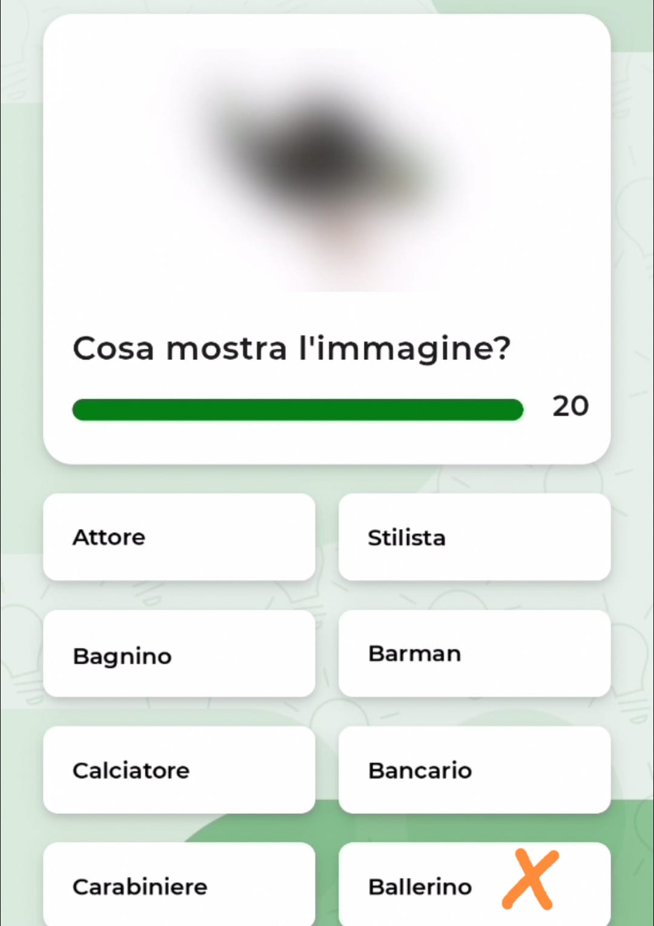Pick the Bagnino option
The height and width of the screenshot is (926, 654).
179,654
